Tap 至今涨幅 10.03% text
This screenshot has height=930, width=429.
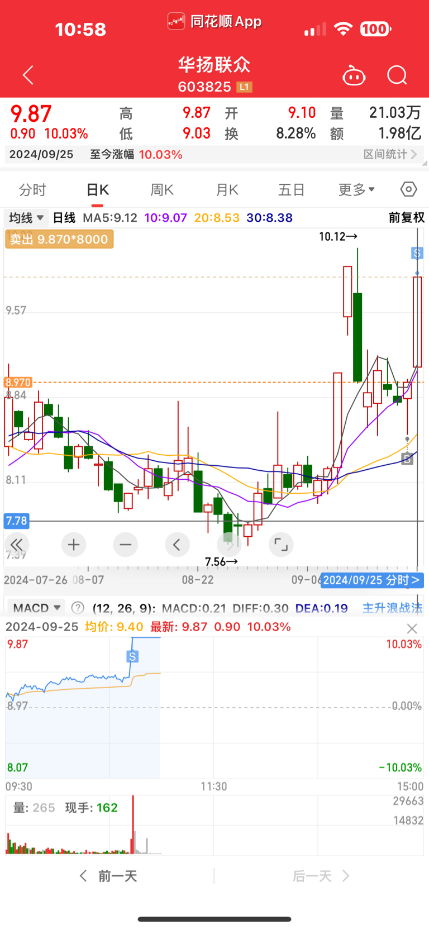(136, 155)
